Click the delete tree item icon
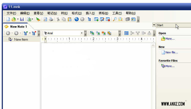Image resolution: width=191 pixels, height=109 pixels. tap(34, 33)
